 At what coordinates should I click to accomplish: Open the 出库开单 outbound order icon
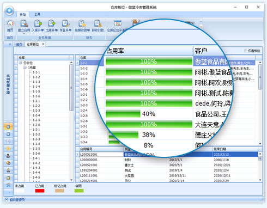tap(52, 26)
